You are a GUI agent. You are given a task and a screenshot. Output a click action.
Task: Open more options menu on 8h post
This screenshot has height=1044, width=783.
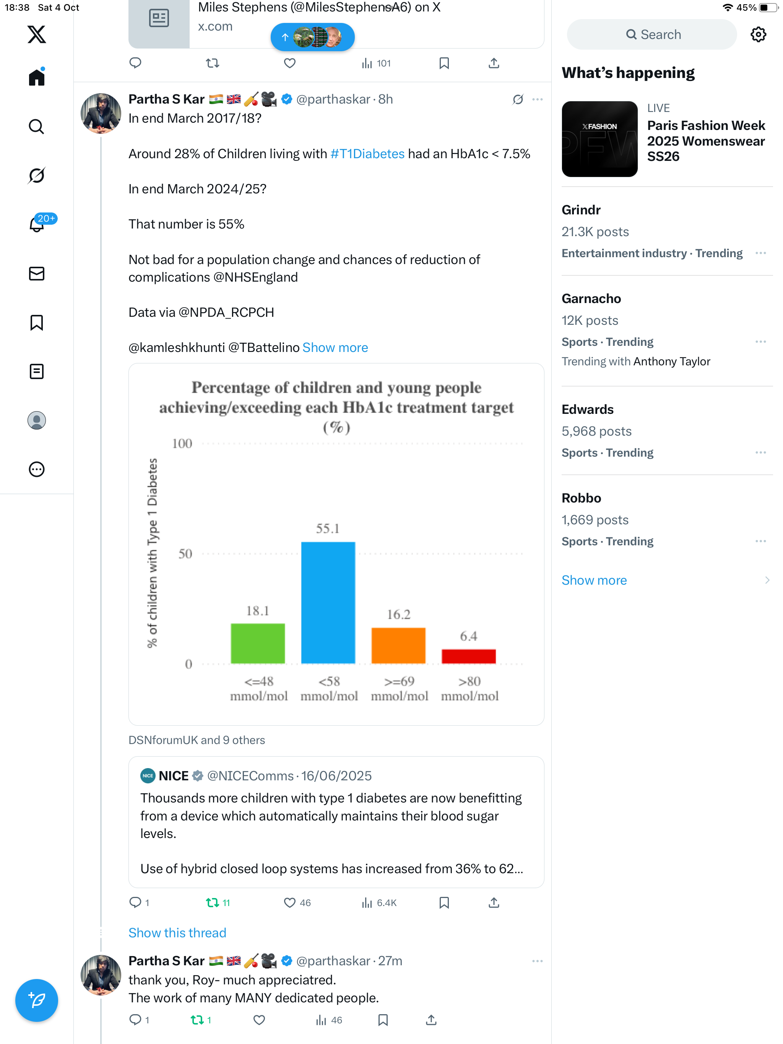tap(537, 100)
